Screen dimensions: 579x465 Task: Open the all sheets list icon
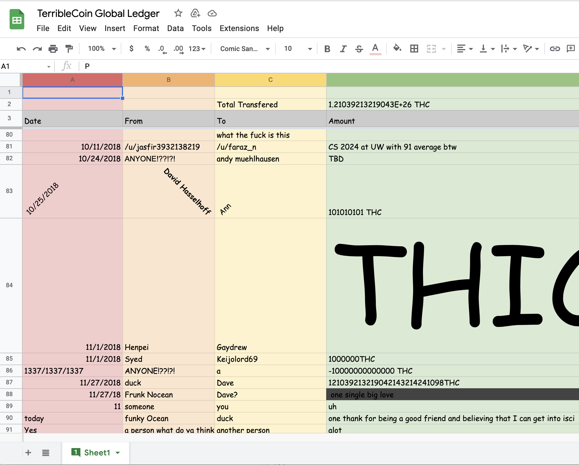(46, 453)
